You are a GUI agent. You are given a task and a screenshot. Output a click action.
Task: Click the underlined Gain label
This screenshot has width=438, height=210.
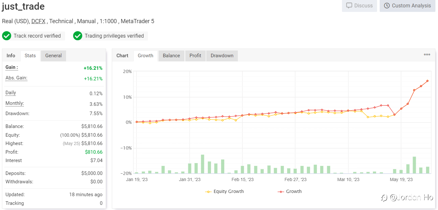pyautogui.click(x=12, y=68)
